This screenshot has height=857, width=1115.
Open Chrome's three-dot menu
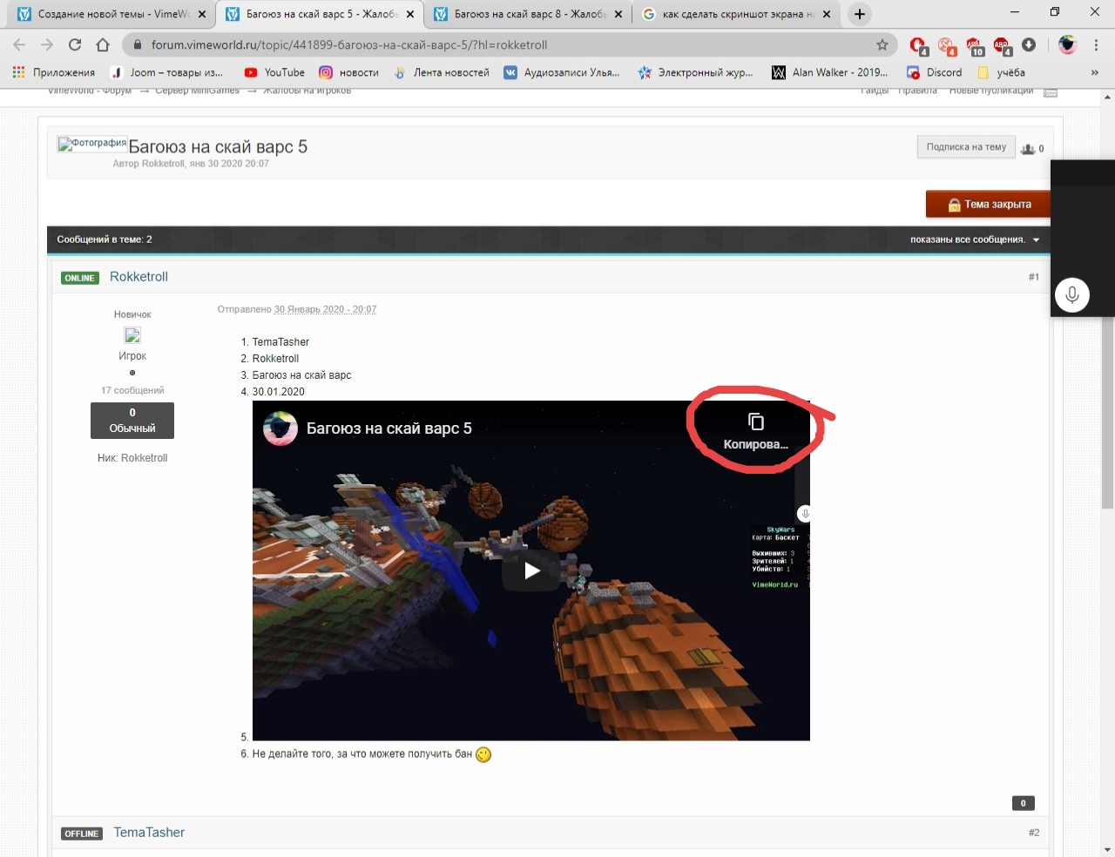click(x=1097, y=45)
